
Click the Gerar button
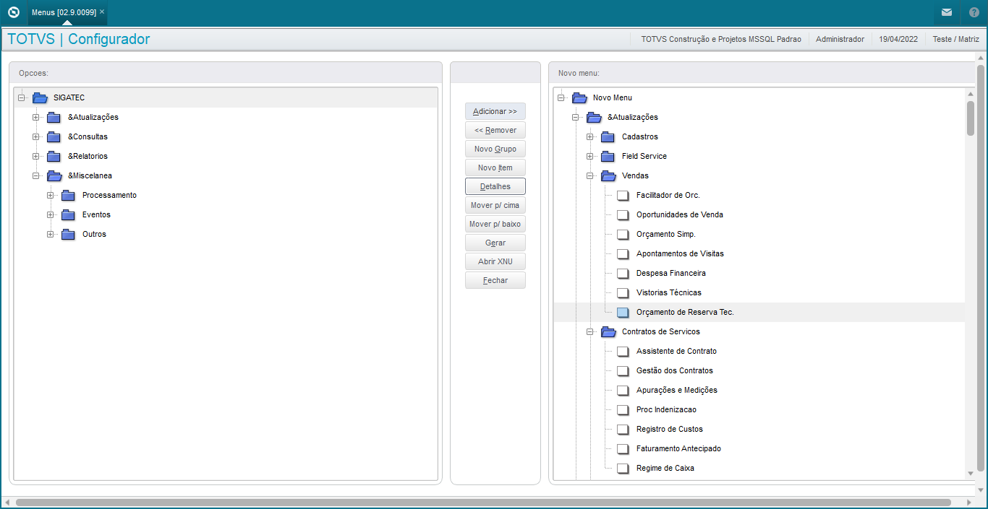pos(495,243)
